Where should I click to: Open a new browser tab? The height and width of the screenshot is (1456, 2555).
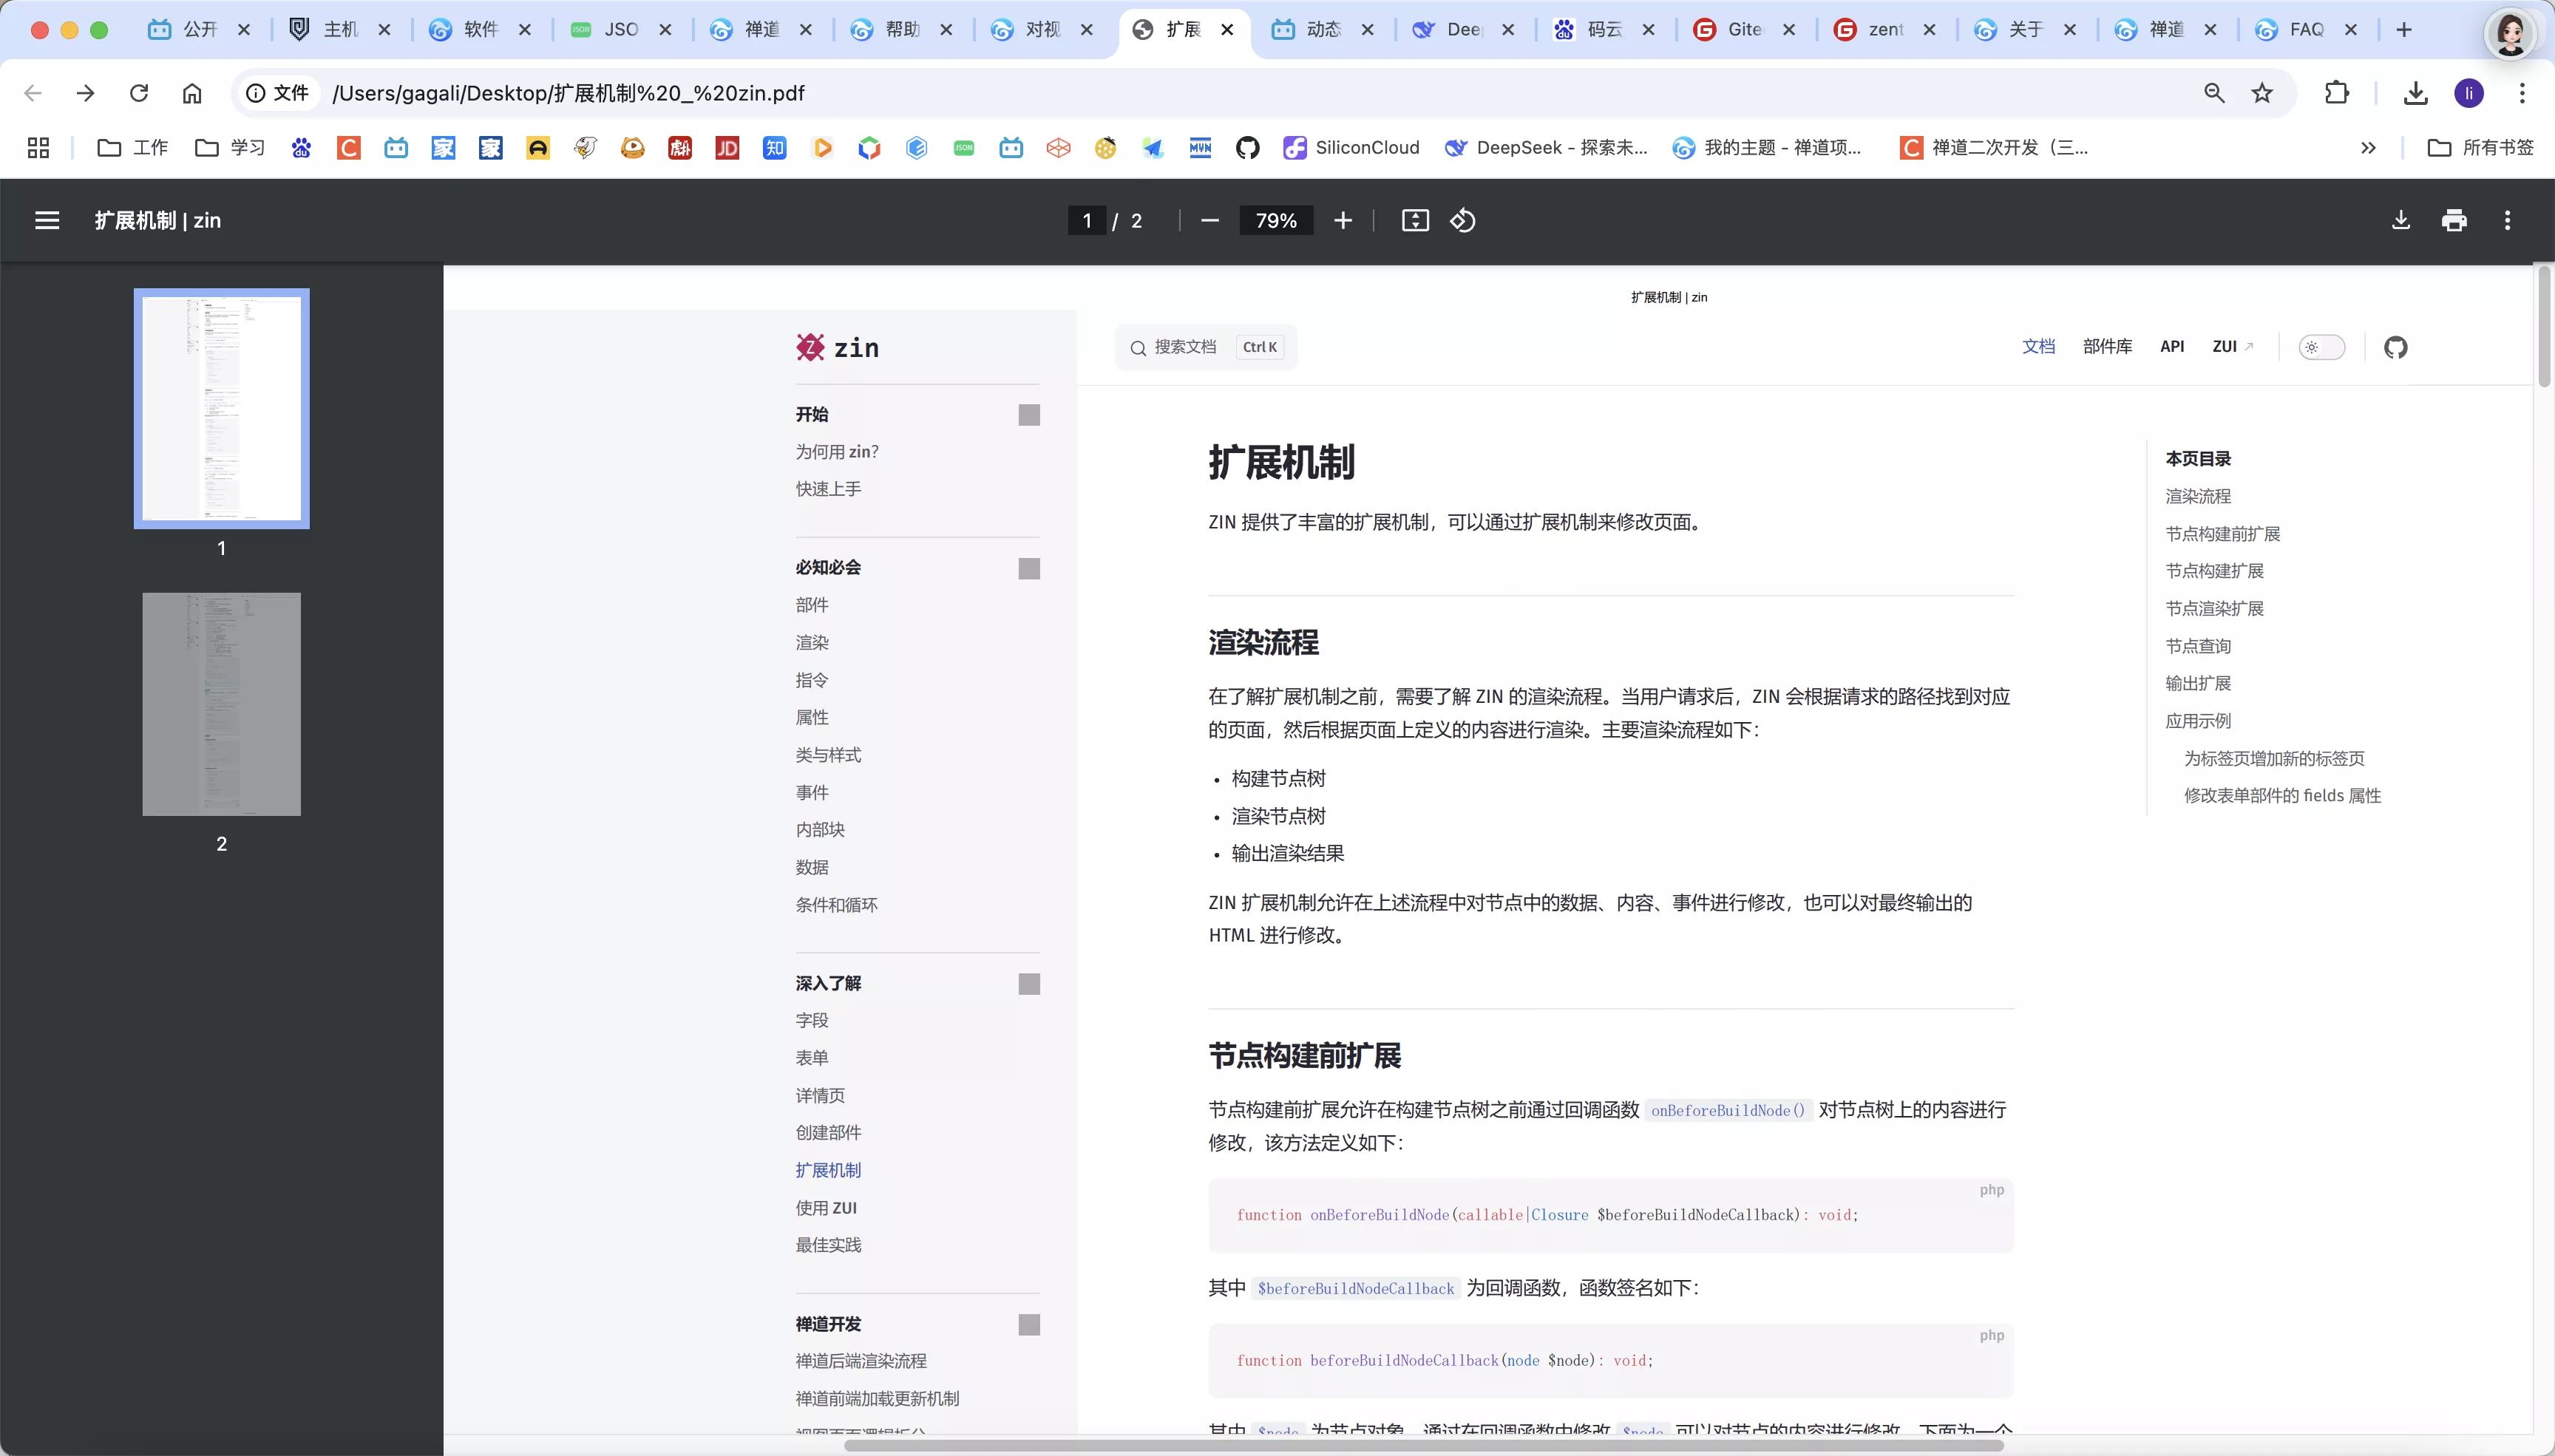pos(2404,30)
